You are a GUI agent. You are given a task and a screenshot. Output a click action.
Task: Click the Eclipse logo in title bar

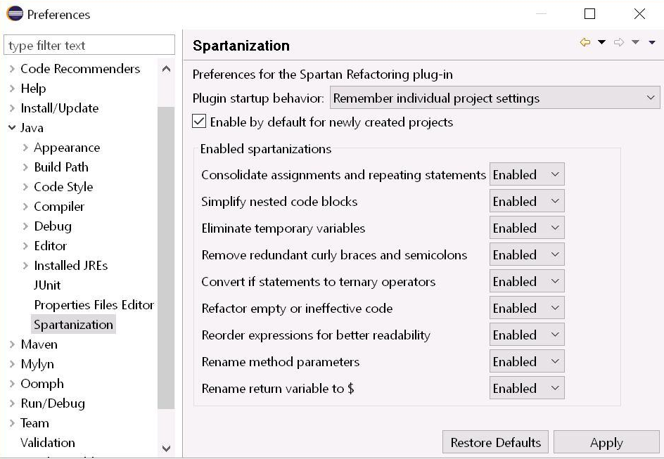click(x=14, y=14)
